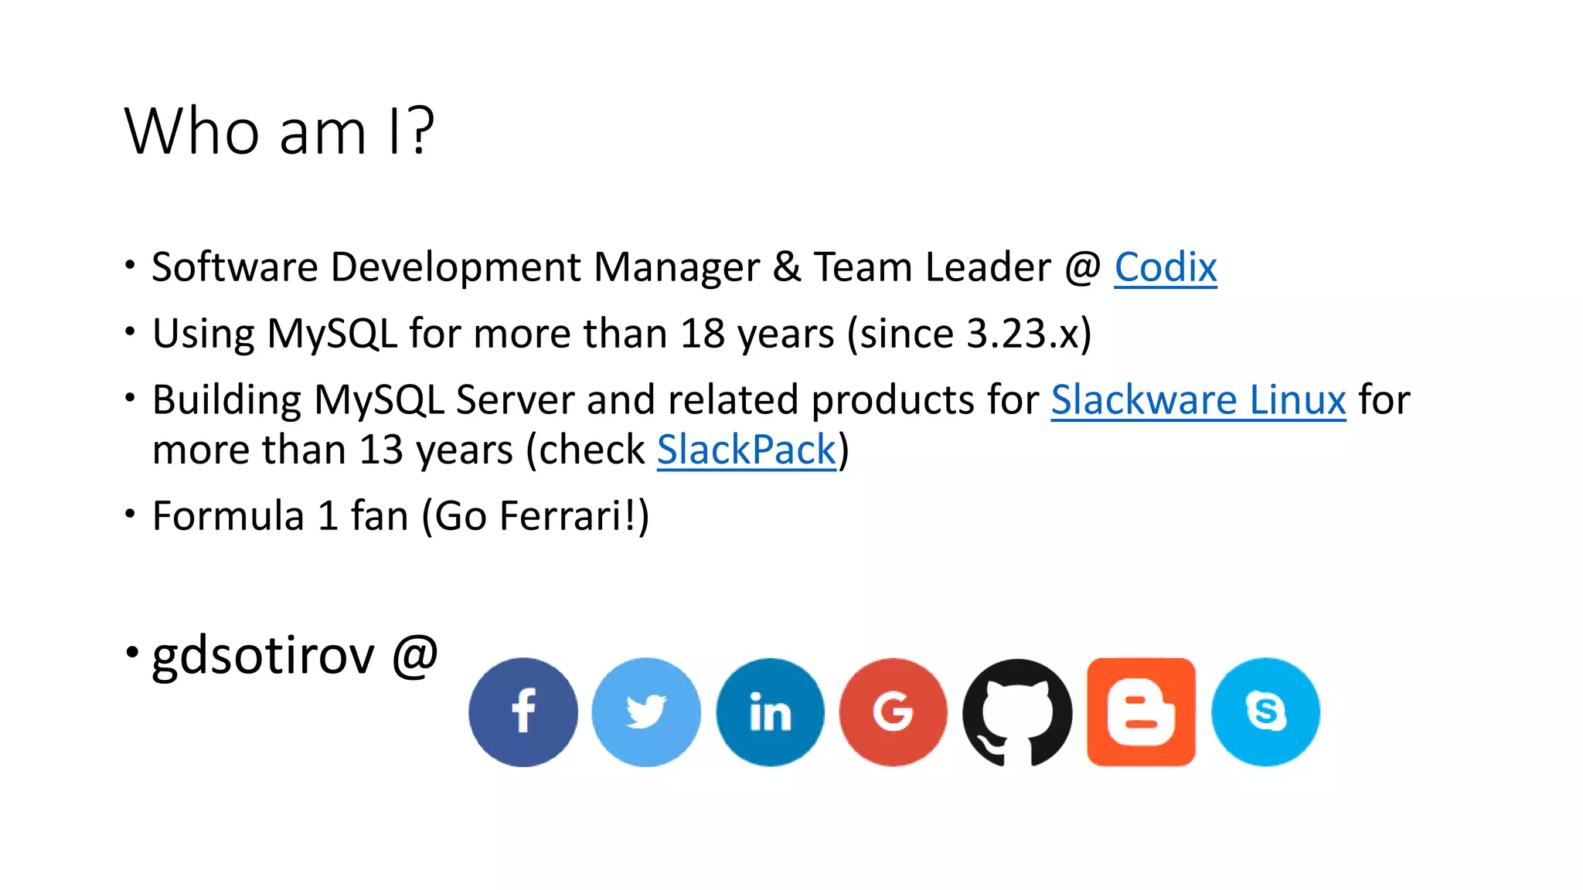1583x890 pixels.
Task: Click the SlackPack hyperlink
Action: pyautogui.click(x=747, y=450)
